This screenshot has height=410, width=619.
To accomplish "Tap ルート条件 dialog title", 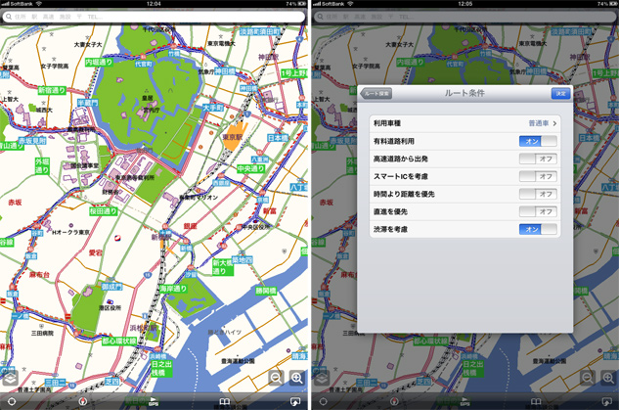I will (x=464, y=93).
